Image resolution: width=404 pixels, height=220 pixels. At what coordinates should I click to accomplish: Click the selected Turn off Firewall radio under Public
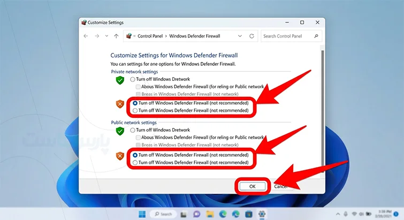(x=135, y=155)
